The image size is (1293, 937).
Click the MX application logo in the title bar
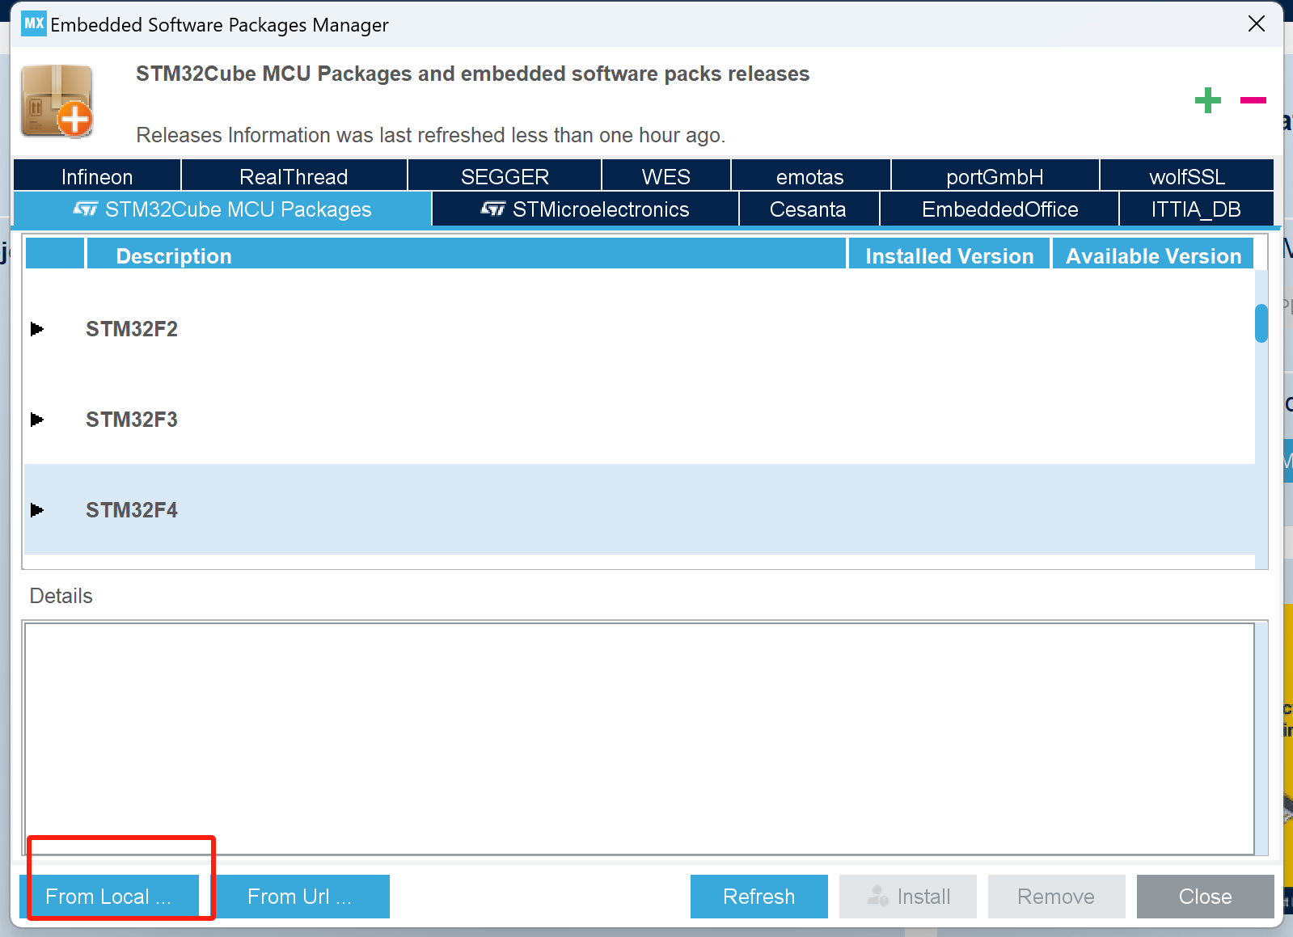point(34,23)
